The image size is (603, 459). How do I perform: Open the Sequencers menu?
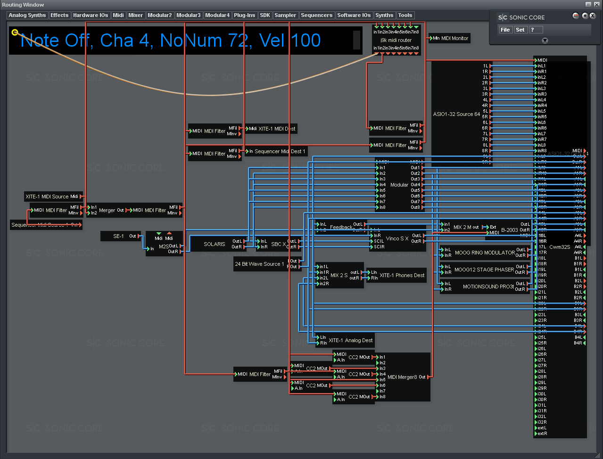(x=317, y=15)
